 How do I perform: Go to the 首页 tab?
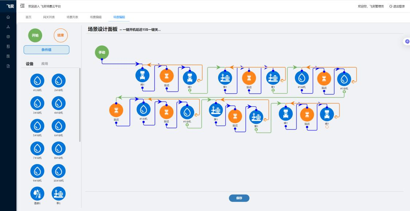(x=28, y=17)
